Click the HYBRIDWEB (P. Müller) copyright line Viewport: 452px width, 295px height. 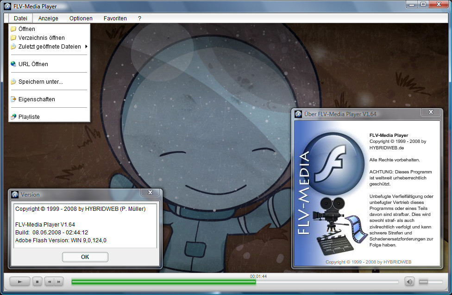click(x=81, y=209)
